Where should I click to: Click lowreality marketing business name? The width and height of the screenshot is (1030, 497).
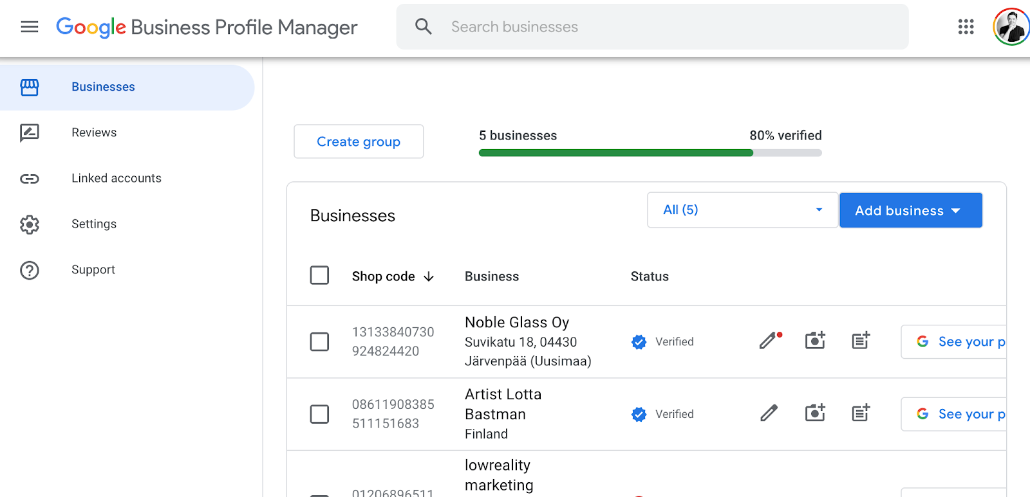[x=499, y=475]
